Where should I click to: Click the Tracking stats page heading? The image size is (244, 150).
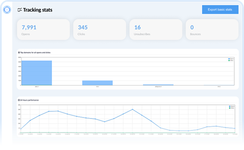(x=37, y=10)
